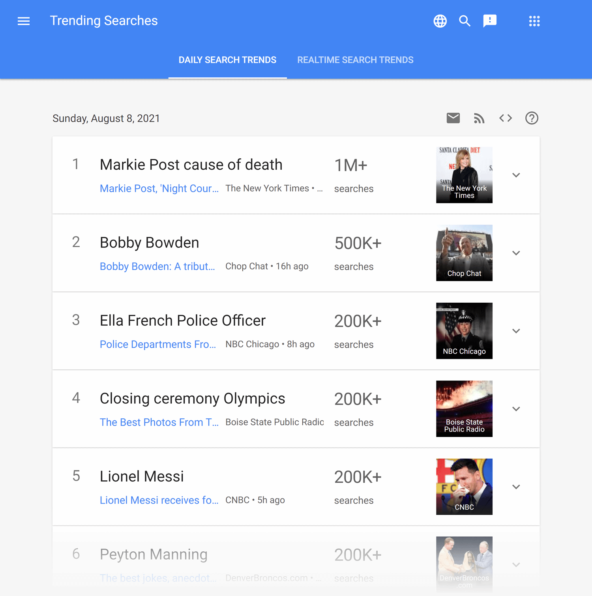Open the Lionel Messi CNBC article
Screen dimensions: 592x596
click(x=159, y=500)
